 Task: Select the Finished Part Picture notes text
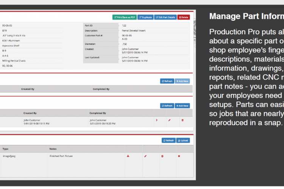pos(61,156)
